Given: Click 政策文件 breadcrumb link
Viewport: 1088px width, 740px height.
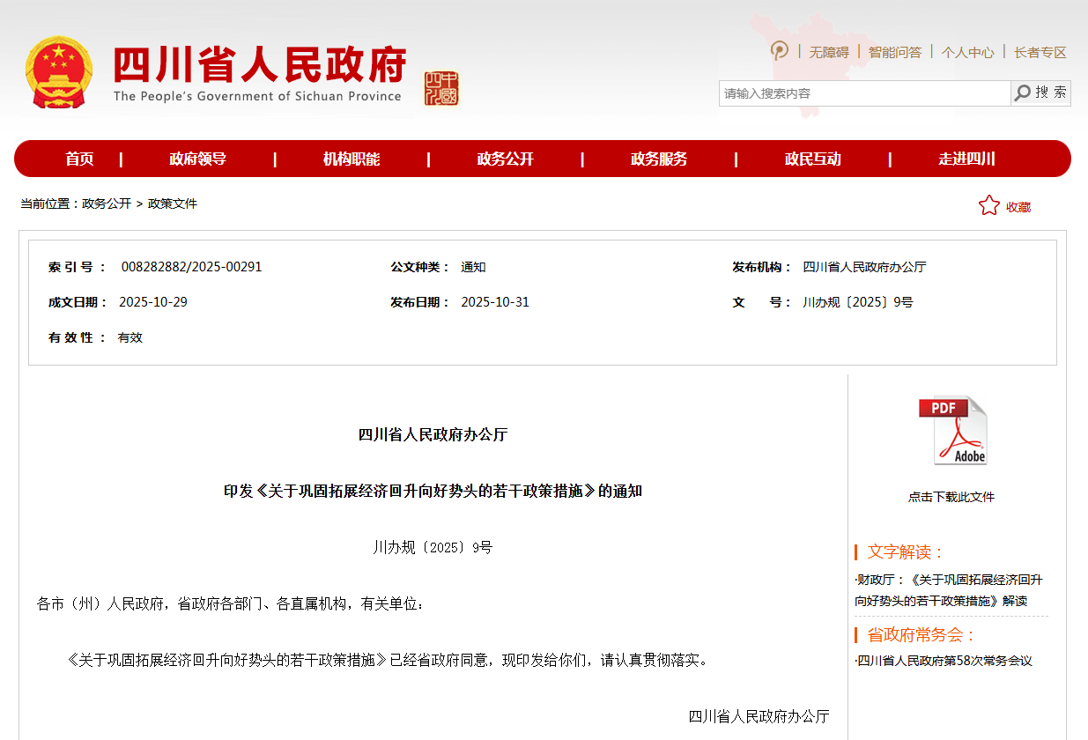Looking at the screenshot, I should 173,203.
